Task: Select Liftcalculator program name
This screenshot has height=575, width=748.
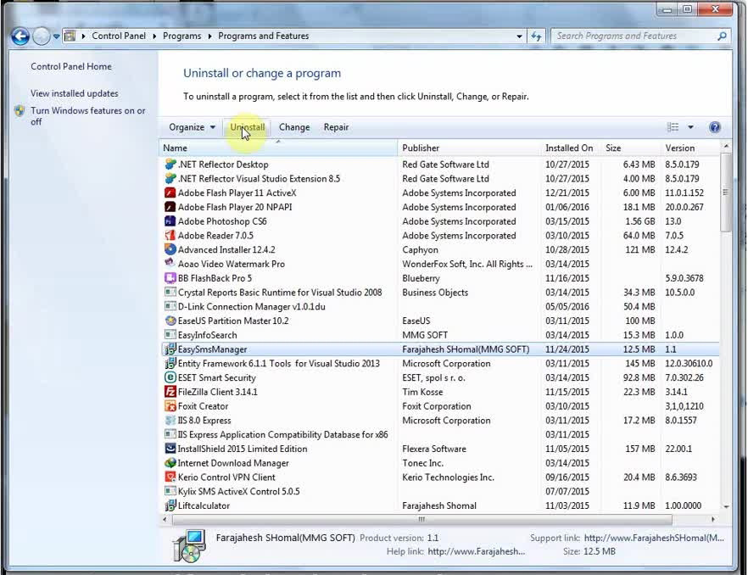Action: pos(204,505)
